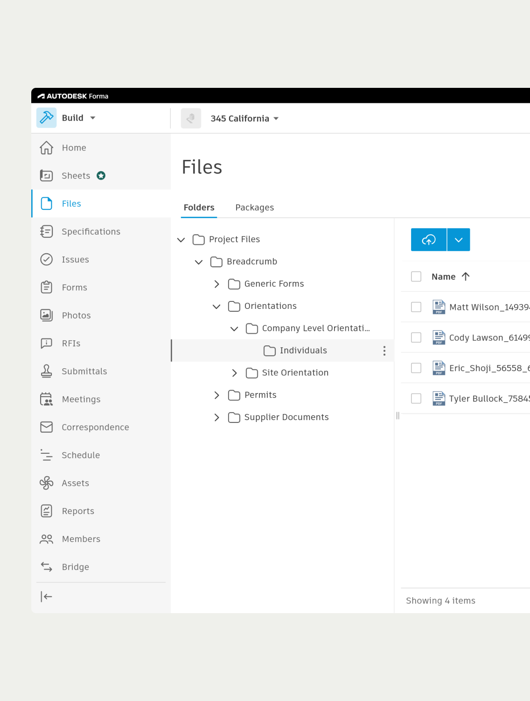This screenshot has width=530, height=701.
Task: Click the cloud upload button
Action: click(x=429, y=240)
